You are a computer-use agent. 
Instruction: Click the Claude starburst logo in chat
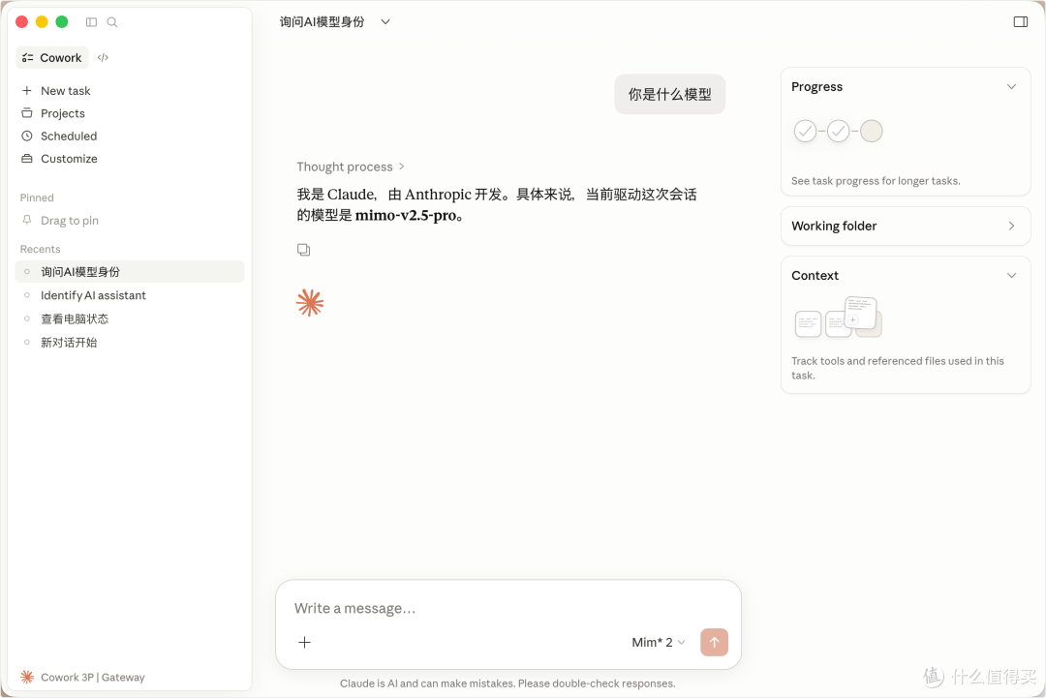(x=310, y=303)
